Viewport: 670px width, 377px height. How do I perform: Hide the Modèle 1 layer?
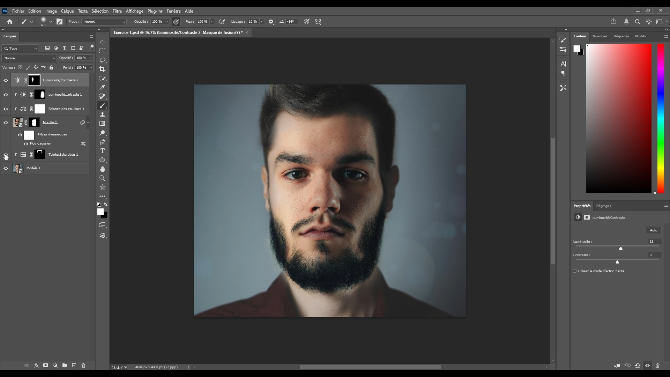point(6,169)
